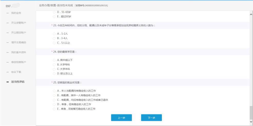The width and height of the screenshot is (253, 126).
Task: Choose A. 1-2人 for question 23
Action: 54,34
